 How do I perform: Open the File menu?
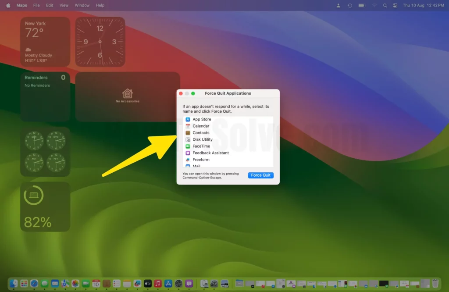tap(36, 5)
